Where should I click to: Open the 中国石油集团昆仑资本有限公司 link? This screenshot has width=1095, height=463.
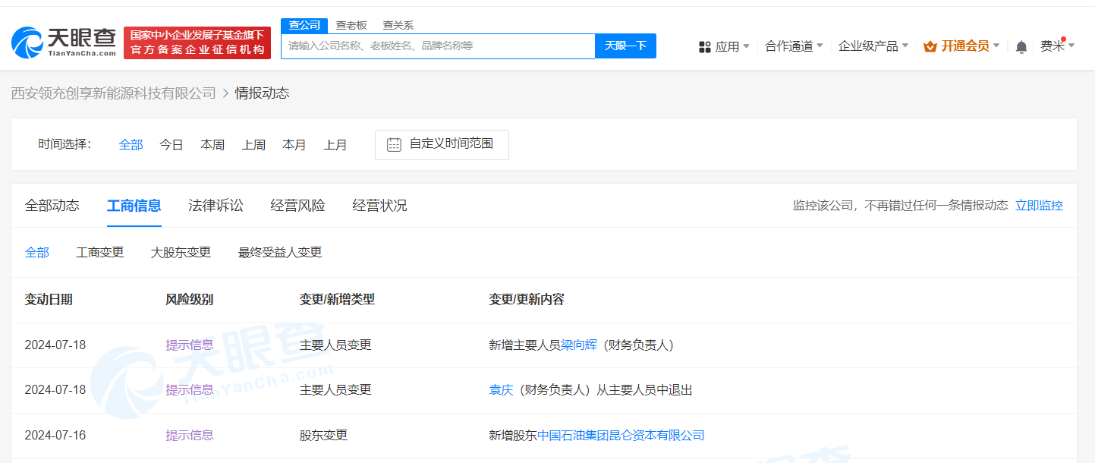pos(622,435)
